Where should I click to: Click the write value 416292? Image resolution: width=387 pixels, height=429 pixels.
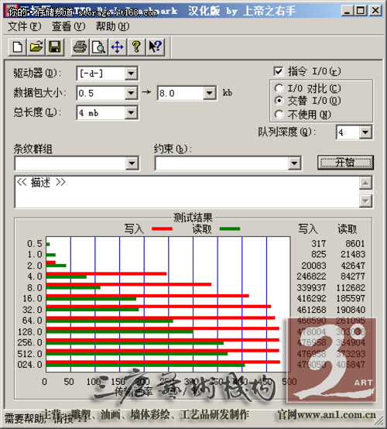pos(311,298)
